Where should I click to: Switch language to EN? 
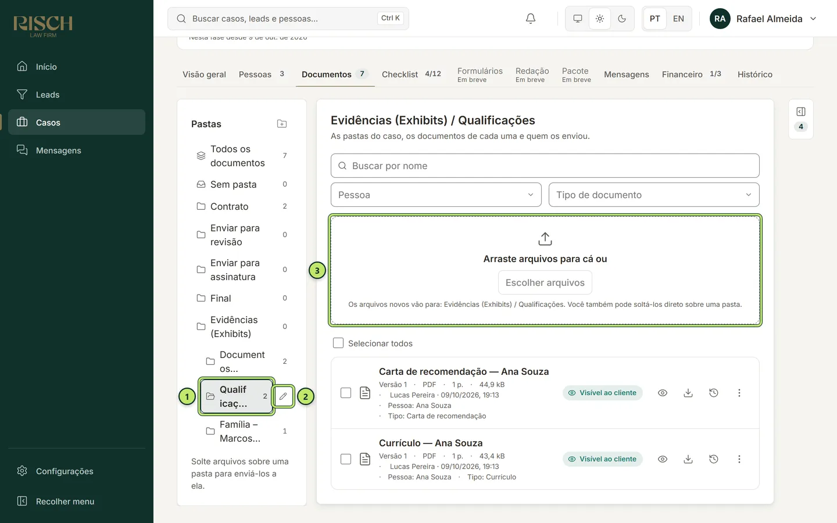pos(678,19)
